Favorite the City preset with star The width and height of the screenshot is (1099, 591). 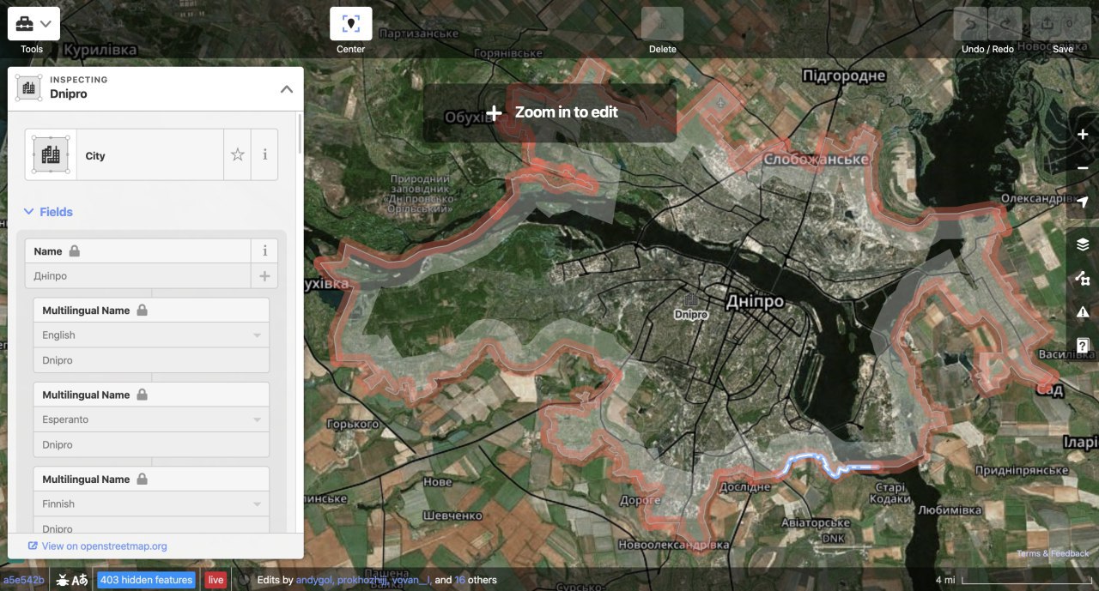pyautogui.click(x=238, y=155)
